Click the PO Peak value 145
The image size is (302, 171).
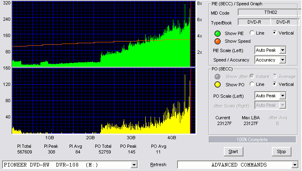click(x=131, y=152)
